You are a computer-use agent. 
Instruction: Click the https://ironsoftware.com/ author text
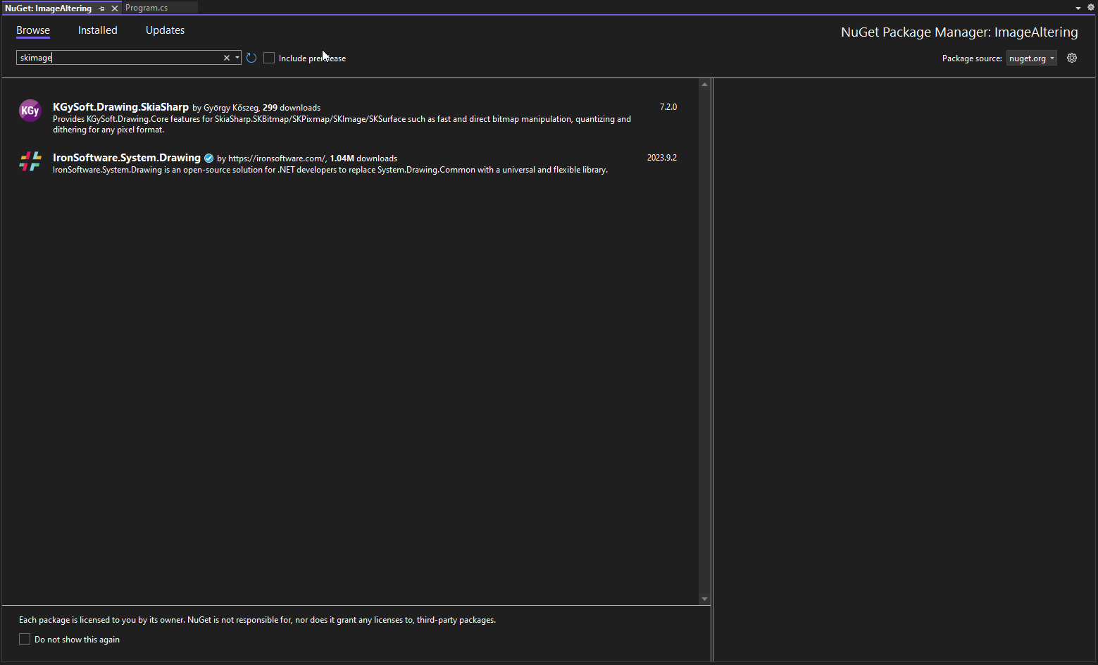277,159
